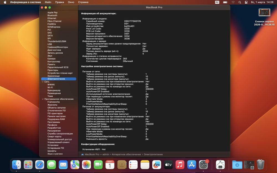This screenshot has height=173, width=277.
Task: Select Графика/Мониторы in the sidebar
Action: (x=58, y=47)
